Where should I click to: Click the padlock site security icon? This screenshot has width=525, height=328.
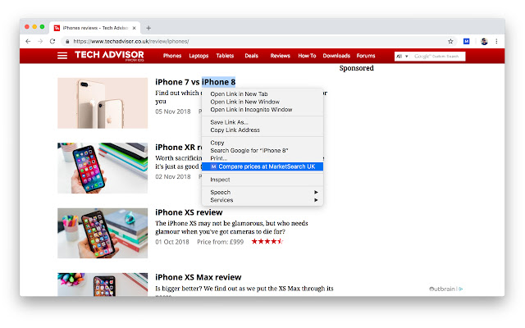coord(67,42)
